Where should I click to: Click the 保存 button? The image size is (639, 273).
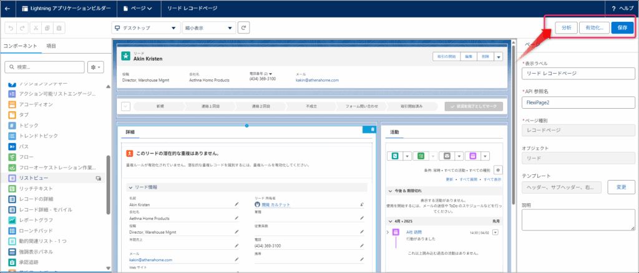coord(622,27)
